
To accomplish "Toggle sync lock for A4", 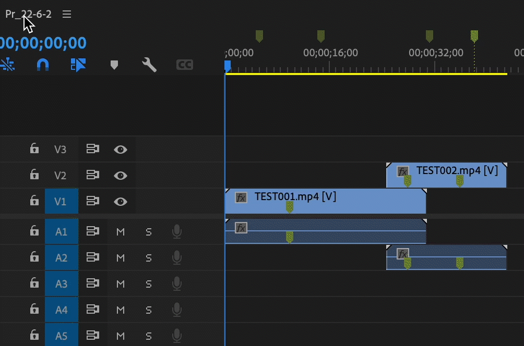I will [x=93, y=309].
